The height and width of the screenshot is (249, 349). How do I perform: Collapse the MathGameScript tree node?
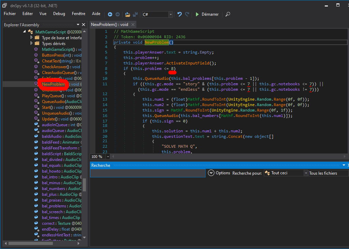(25, 32)
